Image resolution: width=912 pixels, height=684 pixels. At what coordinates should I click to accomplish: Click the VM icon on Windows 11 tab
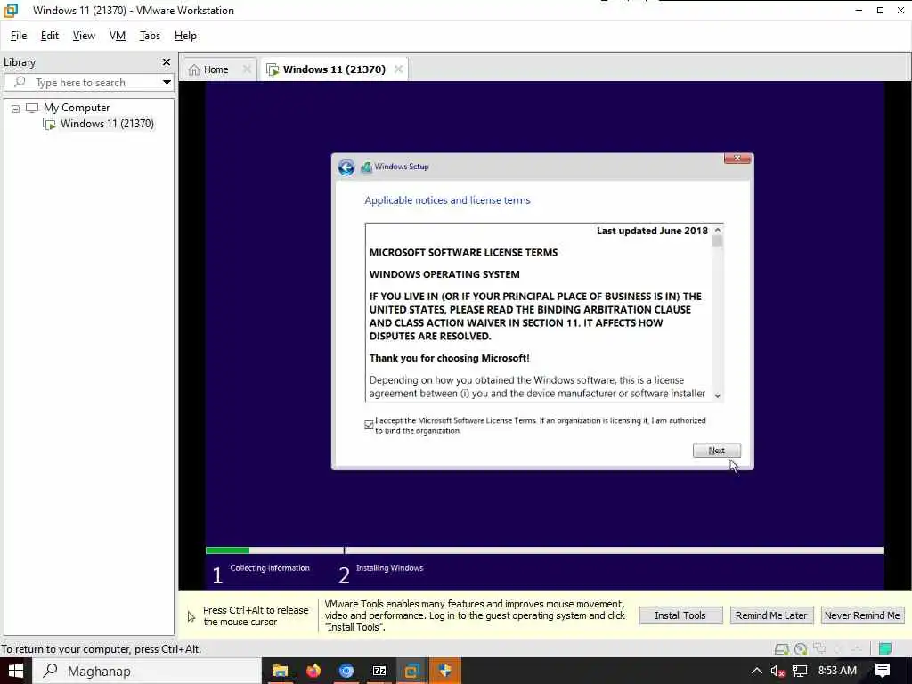pyautogui.click(x=273, y=69)
